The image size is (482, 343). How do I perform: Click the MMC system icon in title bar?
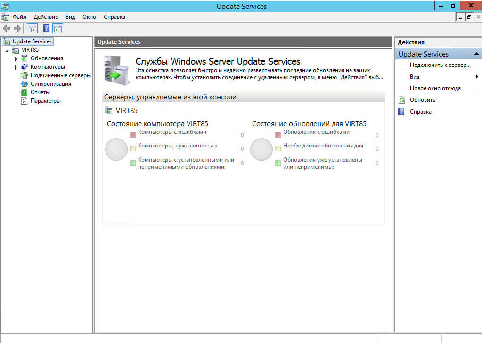[5, 6]
